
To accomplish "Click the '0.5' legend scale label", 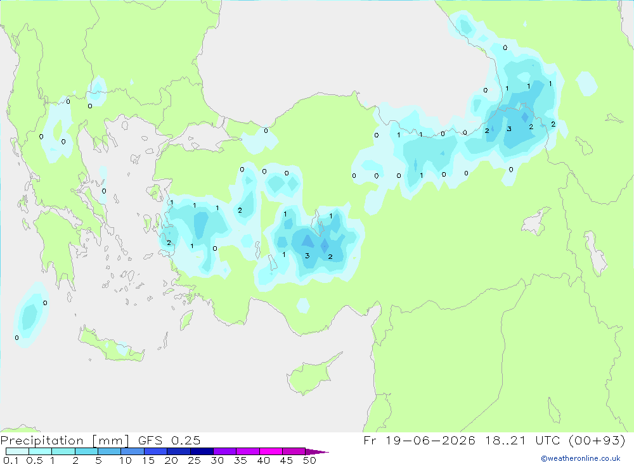I will (34, 460).
